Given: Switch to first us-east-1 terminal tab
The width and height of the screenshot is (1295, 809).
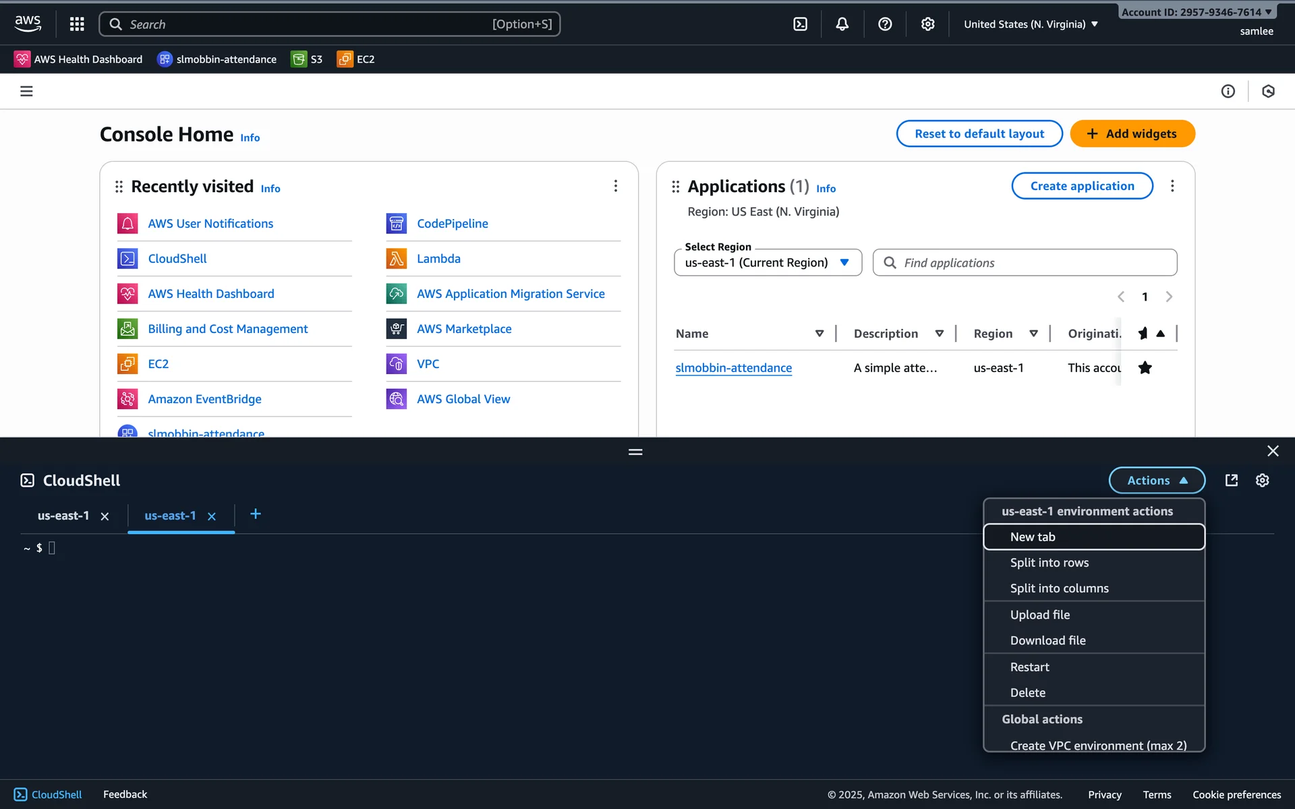Looking at the screenshot, I should pos(63,516).
